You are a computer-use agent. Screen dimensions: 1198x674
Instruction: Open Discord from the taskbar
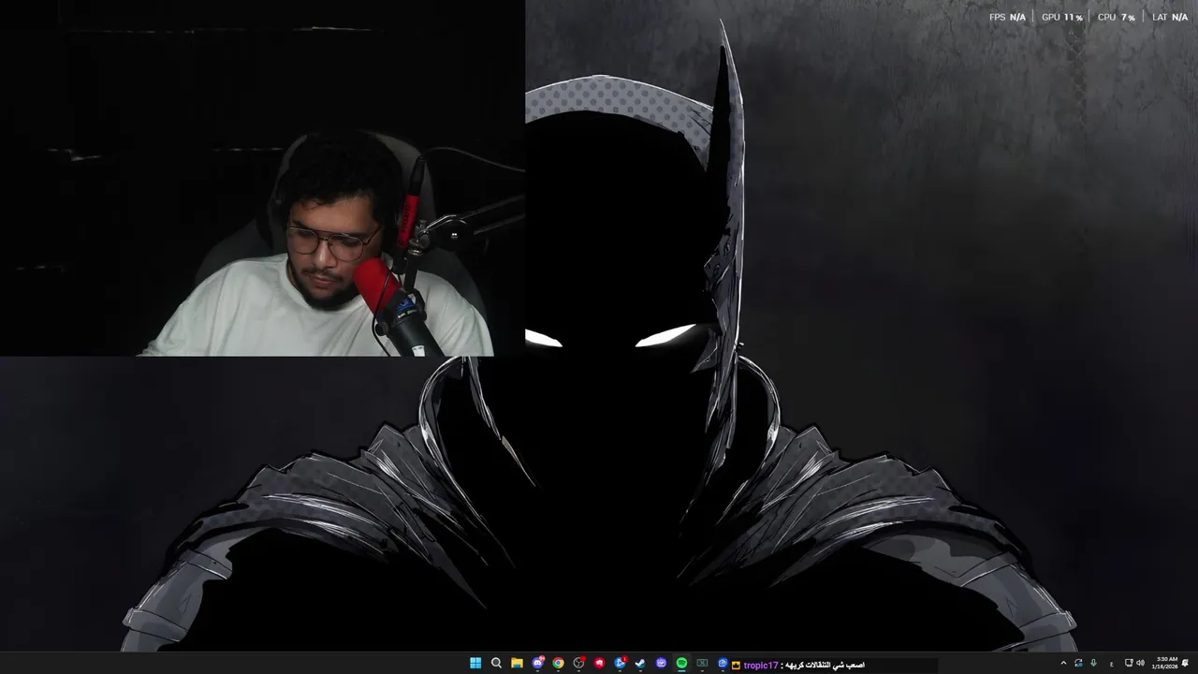(538, 663)
